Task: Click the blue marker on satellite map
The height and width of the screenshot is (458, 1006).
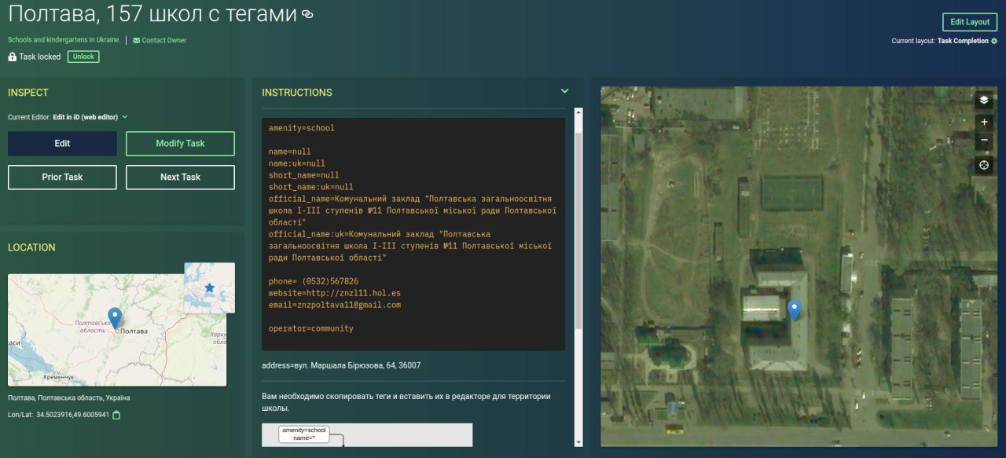Action: click(x=794, y=310)
